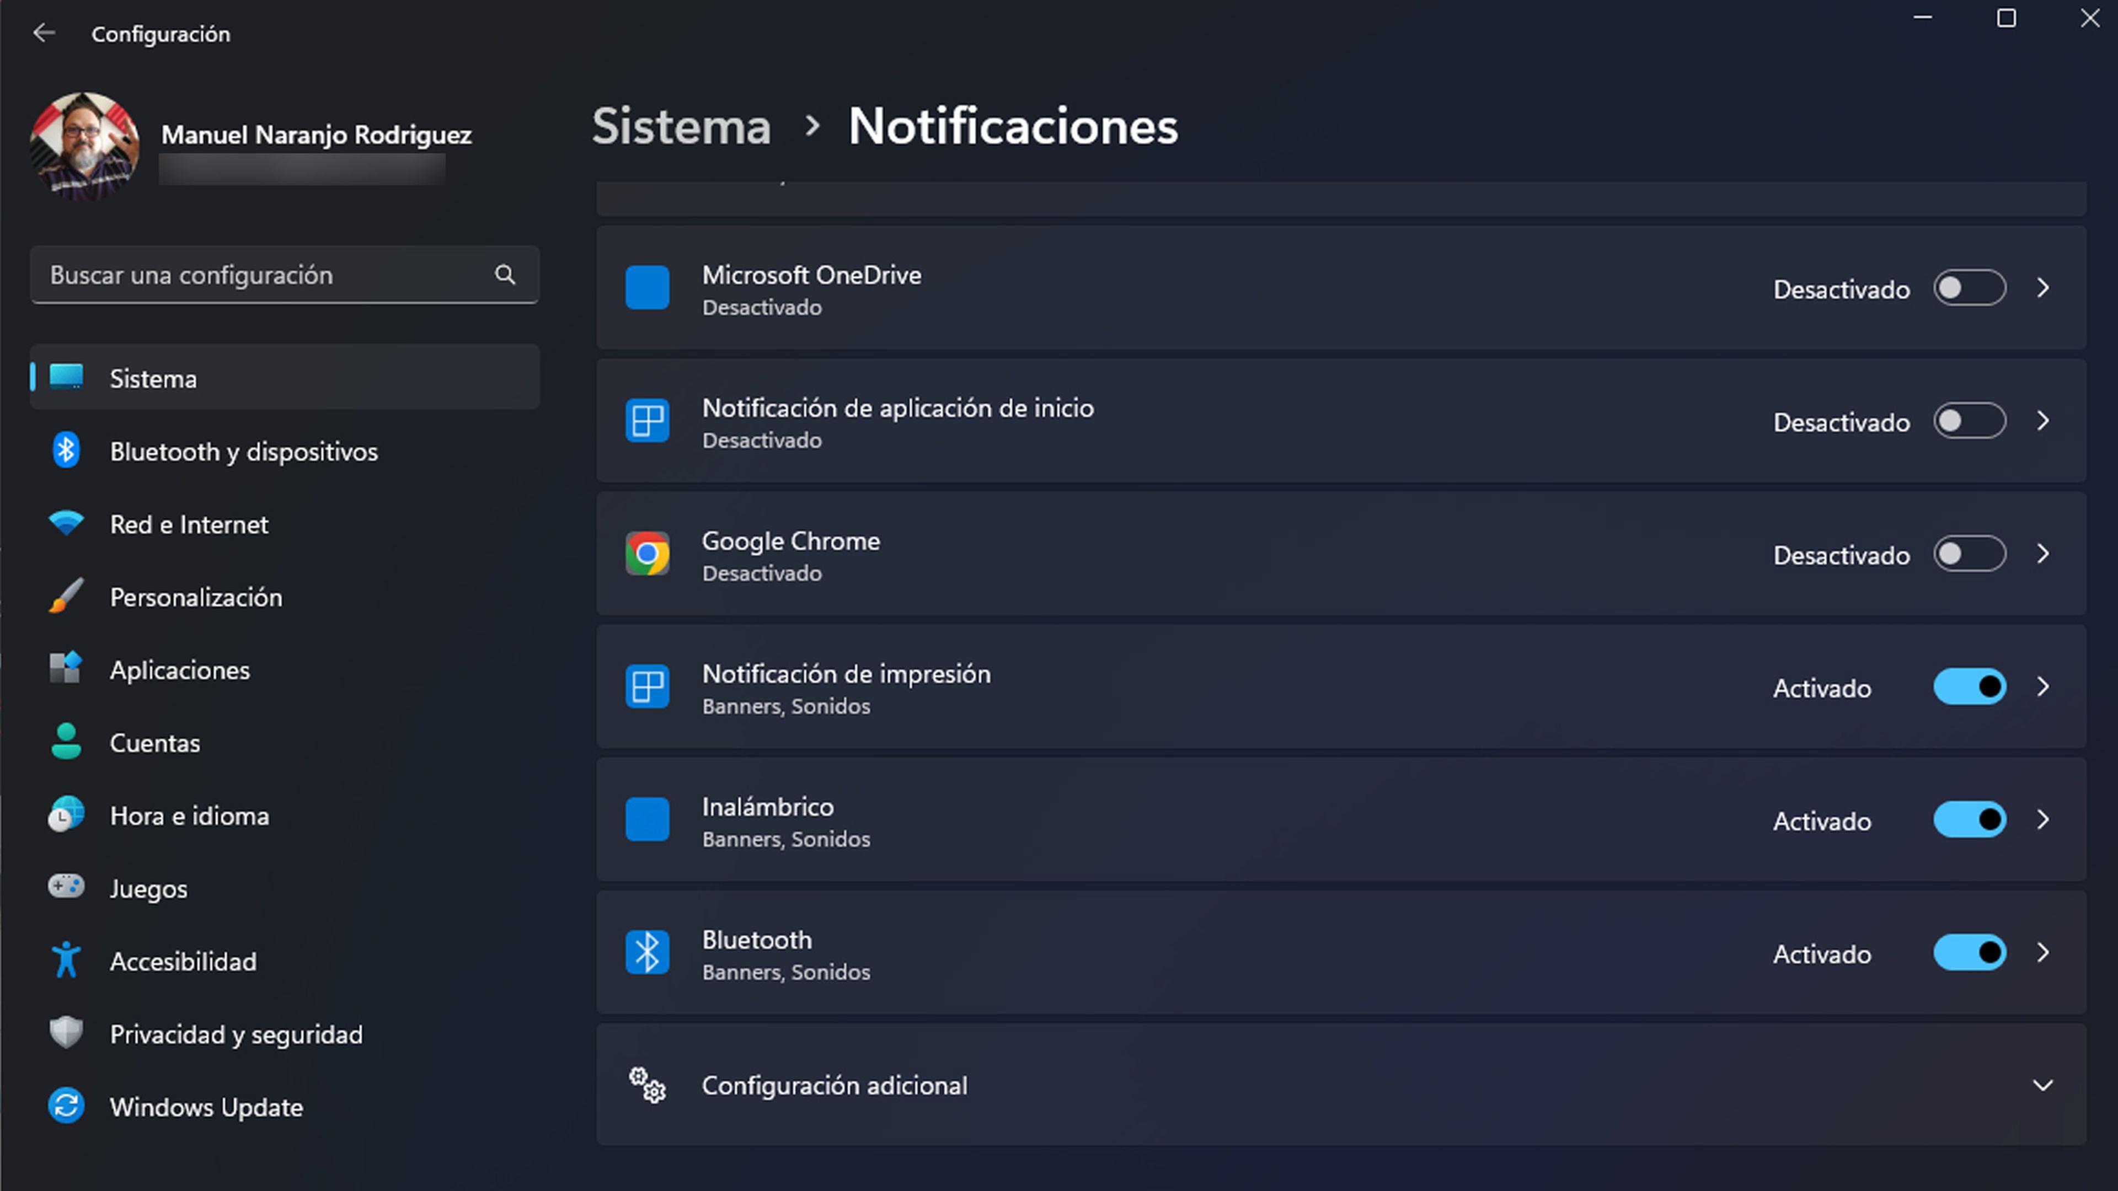This screenshot has width=2118, height=1191.
Task: Click Desactivado status text under Google Chrome
Action: pyautogui.click(x=762, y=573)
